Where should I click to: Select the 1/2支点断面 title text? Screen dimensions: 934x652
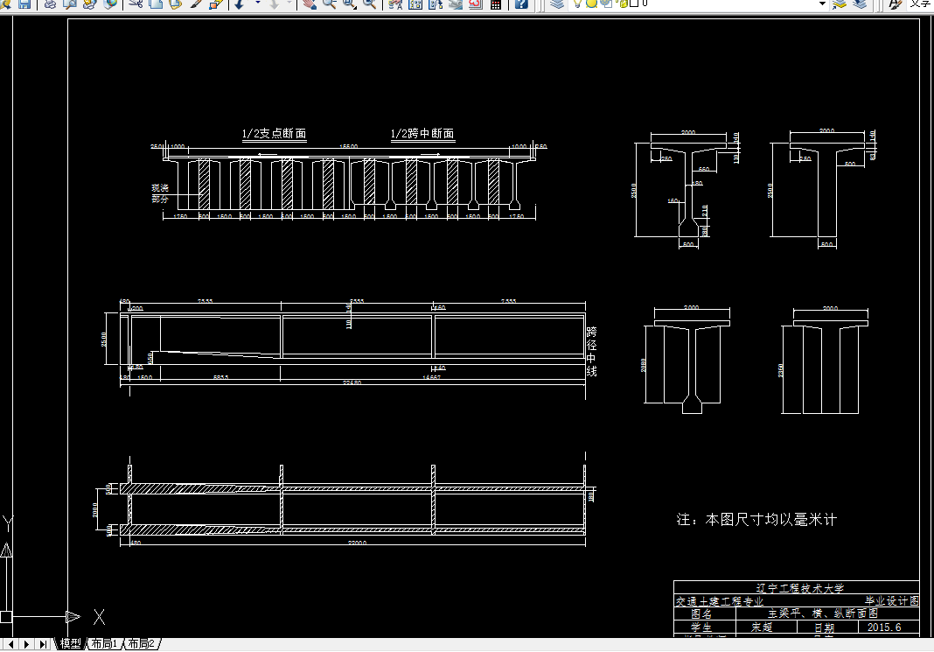pos(274,134)
